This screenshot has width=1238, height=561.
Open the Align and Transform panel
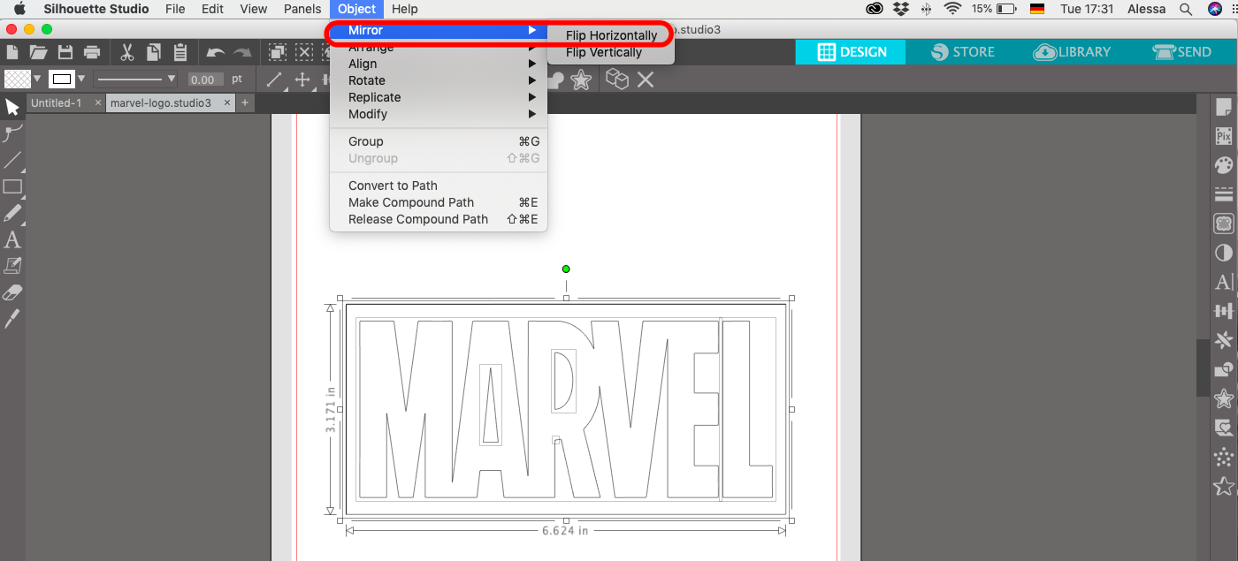(x=1224, y=311)
